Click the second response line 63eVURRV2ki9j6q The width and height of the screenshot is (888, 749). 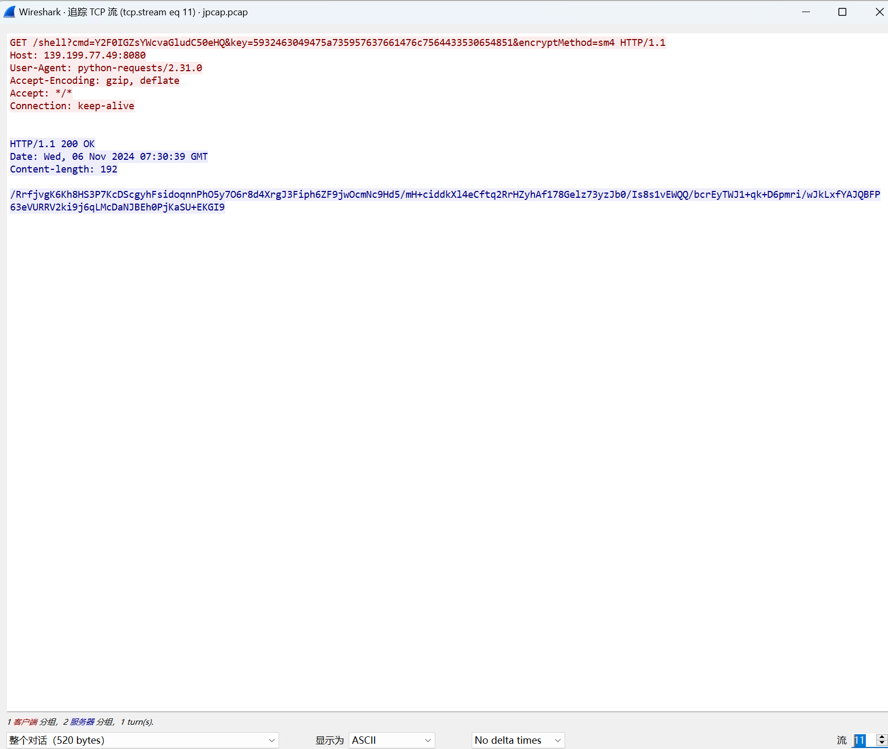[x=117, y=207]
